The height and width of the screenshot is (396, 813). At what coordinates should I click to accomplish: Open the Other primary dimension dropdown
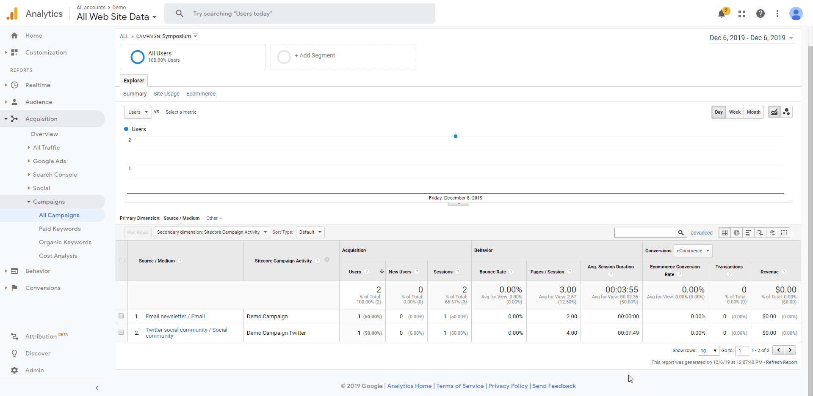point(214,218)
